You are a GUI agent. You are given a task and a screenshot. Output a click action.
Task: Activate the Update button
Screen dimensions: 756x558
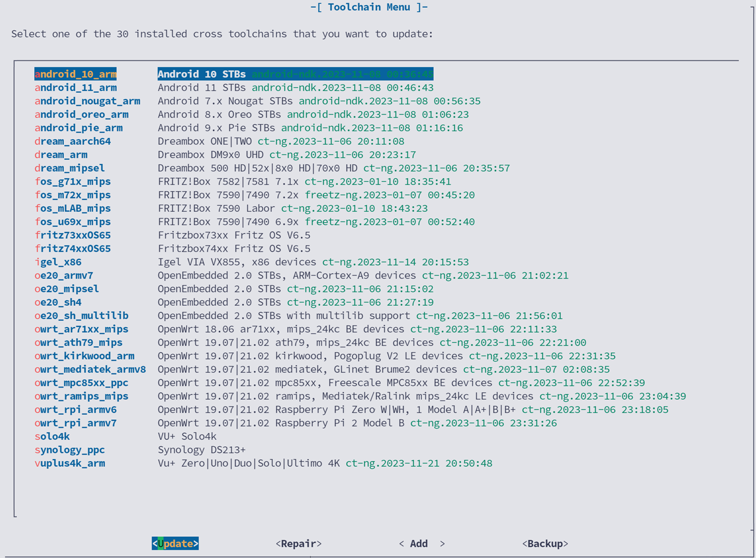175,543
